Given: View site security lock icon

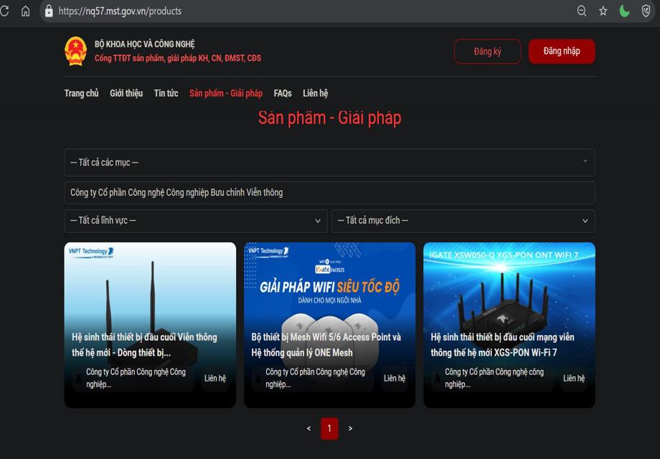Looking at the screenshot, I should 49,11.
